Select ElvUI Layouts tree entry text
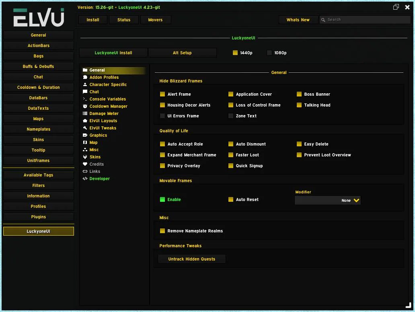The width and height of the screenshot is (415, 312). point(103,121)
